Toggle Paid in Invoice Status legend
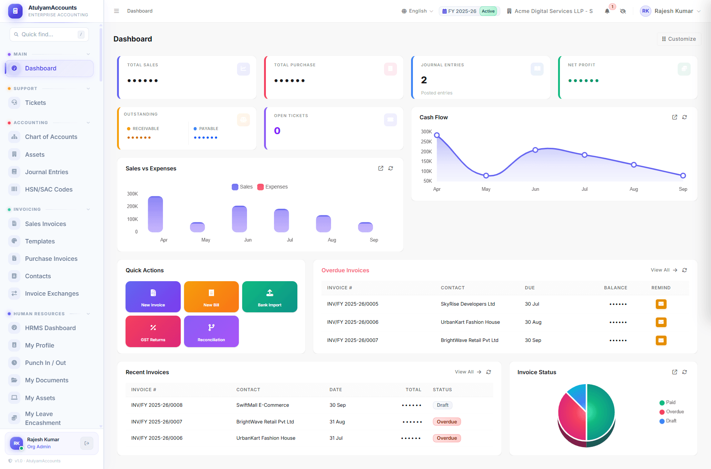Image resolution: width=711 pixels, height=469 pixels. click(668, 402)
